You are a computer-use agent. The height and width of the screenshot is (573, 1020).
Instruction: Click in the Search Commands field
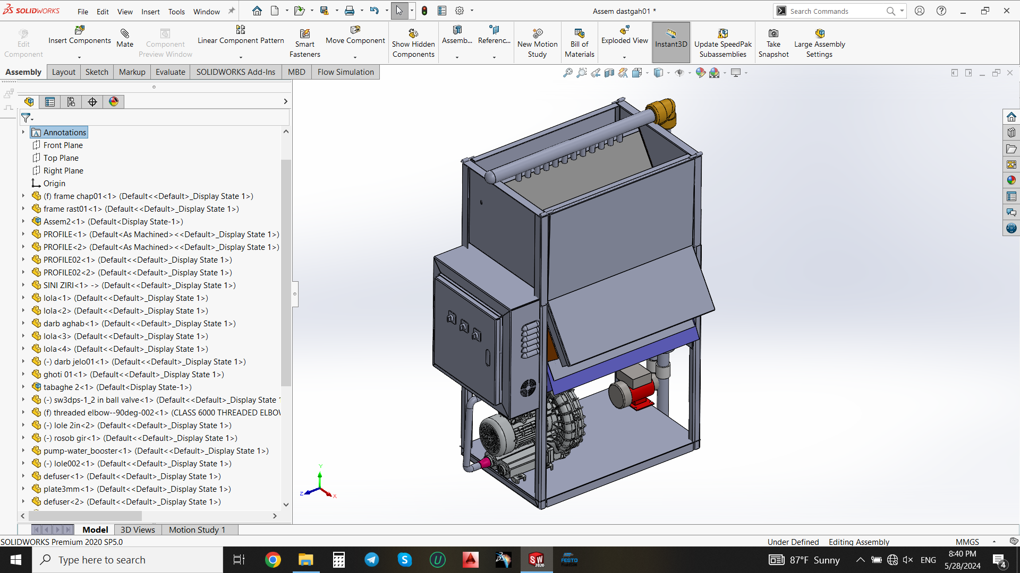pos(835,11)
